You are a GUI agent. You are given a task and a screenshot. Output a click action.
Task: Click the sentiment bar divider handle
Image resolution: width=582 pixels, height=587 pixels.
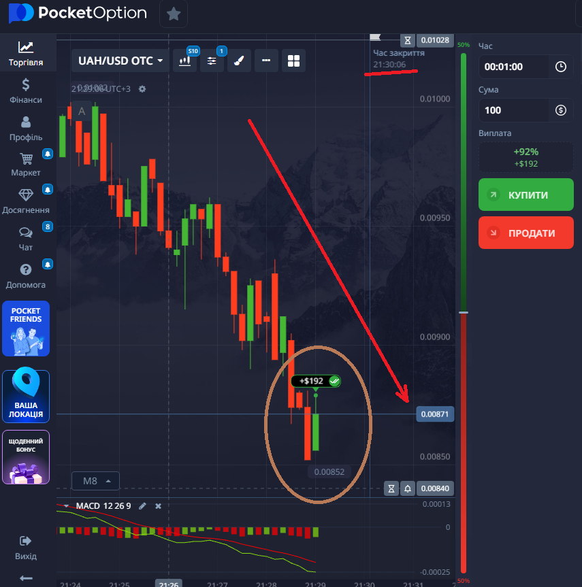[x=464, y=312]
